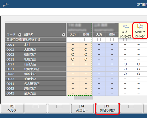Check 全部門 参照 checkbox for second user
Image resolution: width=148 pixels, height=118 pixels.
[x=112, y=39]
